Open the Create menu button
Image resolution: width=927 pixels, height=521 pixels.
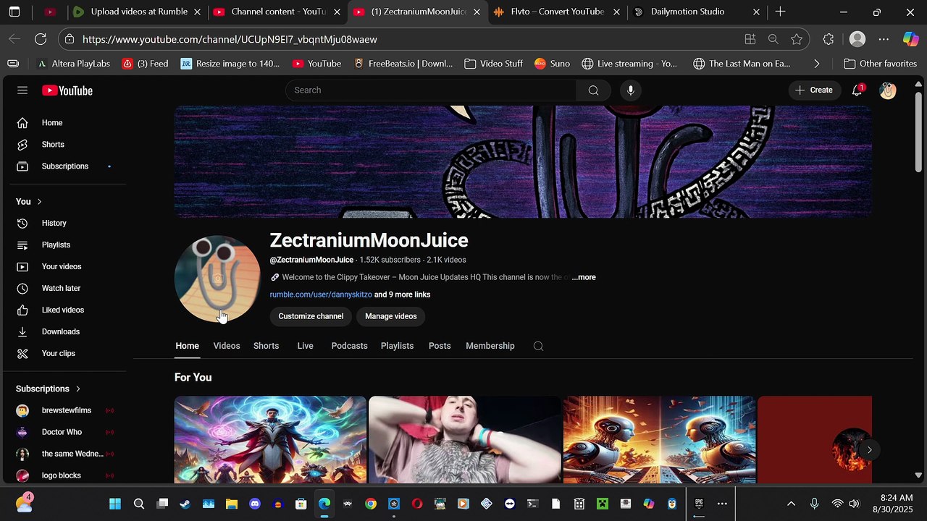[x=814, y=90]
